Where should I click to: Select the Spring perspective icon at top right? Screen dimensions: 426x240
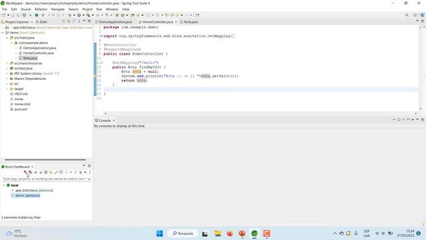422,15
